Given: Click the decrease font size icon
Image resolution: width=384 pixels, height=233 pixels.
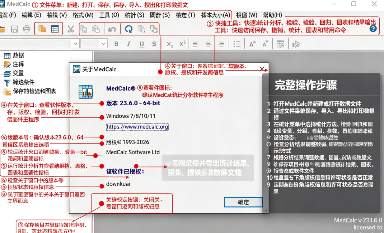Looking at the screenshot, I should coord(266,44).
